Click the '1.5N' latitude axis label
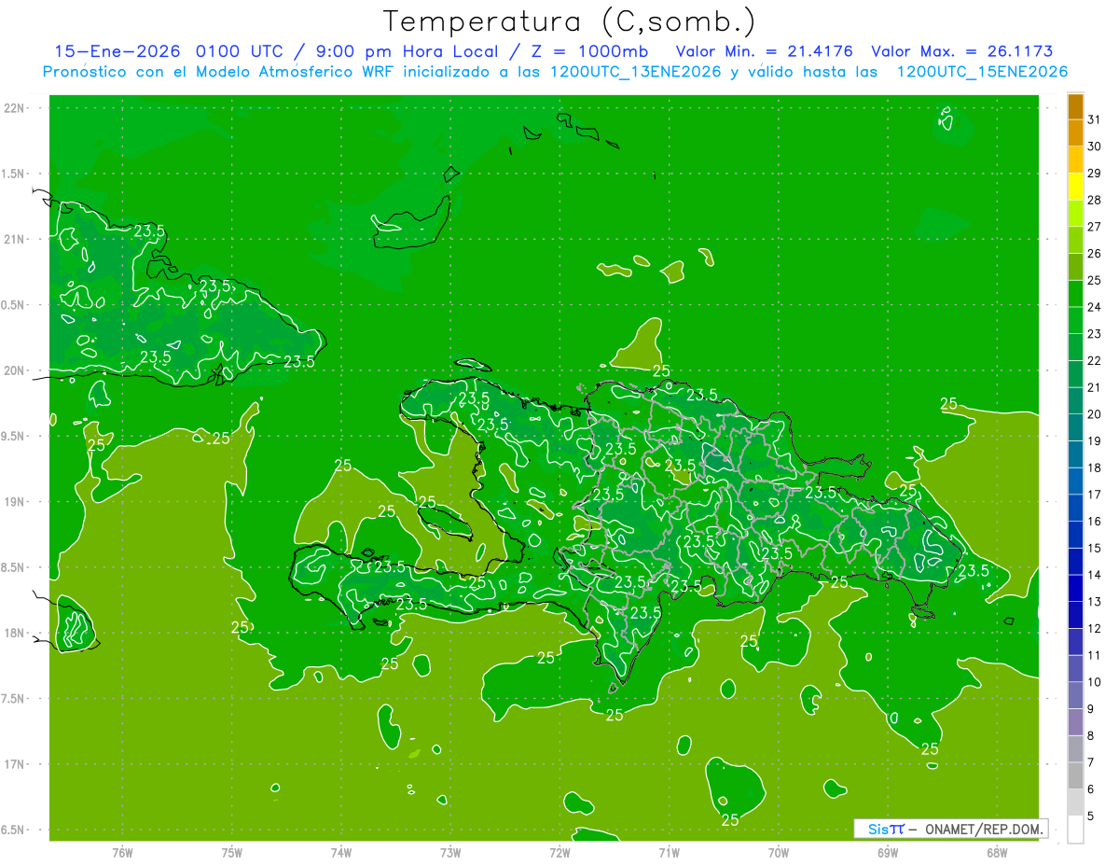 point(15,174)
